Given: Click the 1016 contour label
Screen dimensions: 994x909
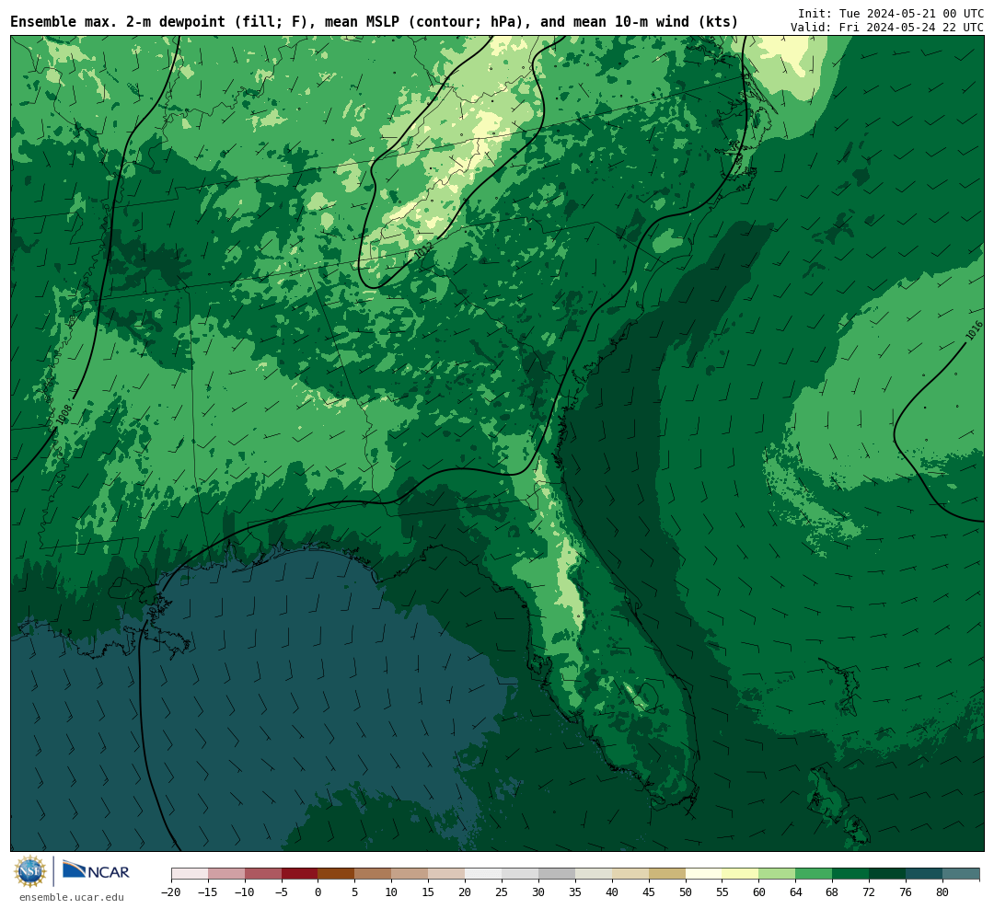Looking at the screenshot, I should (975, 329).
